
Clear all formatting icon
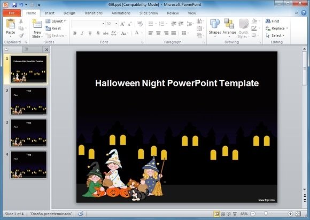click(x=140, y=24)
